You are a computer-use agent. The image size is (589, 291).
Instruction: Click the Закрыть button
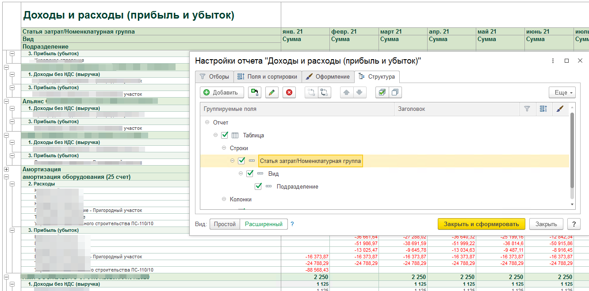(x=546, y=224)
